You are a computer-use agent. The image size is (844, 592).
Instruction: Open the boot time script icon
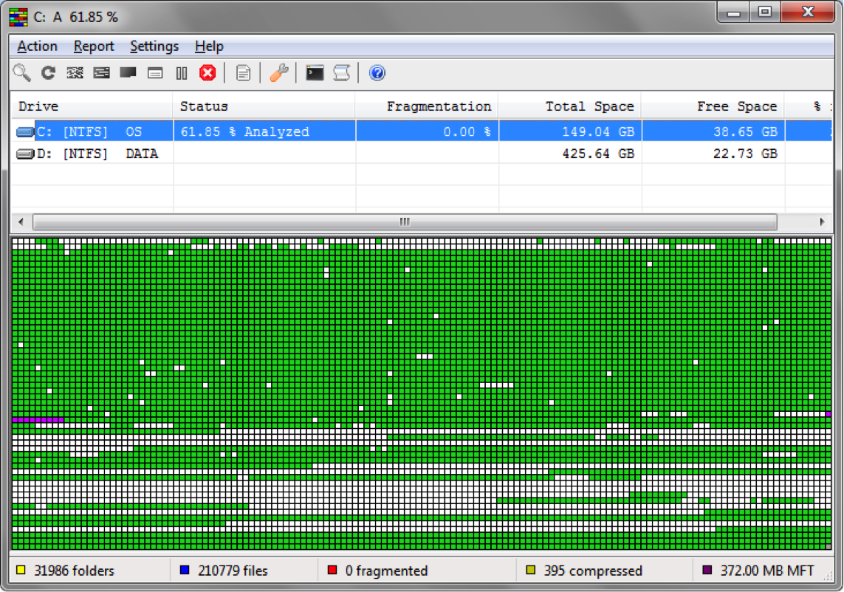pos(341,72)
